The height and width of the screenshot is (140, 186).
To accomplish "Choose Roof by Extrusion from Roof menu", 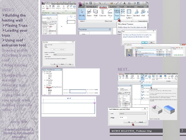I will click(x=146, y=85).
